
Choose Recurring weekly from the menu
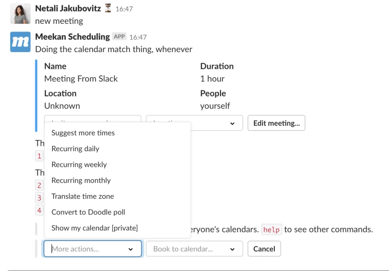(x=79, y=165)
